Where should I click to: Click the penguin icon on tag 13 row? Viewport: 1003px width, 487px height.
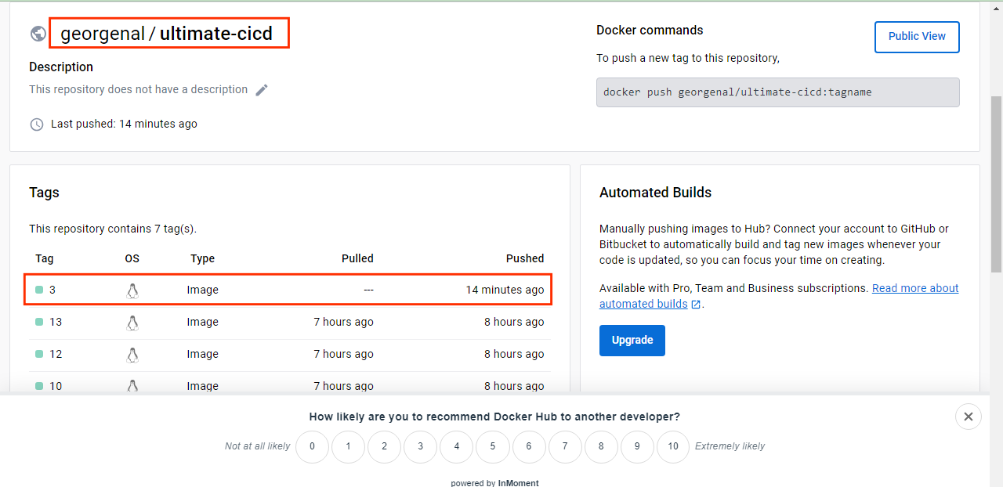point(132,322)
